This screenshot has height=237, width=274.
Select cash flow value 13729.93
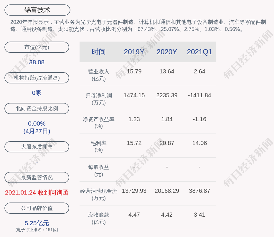coord(134,191)
